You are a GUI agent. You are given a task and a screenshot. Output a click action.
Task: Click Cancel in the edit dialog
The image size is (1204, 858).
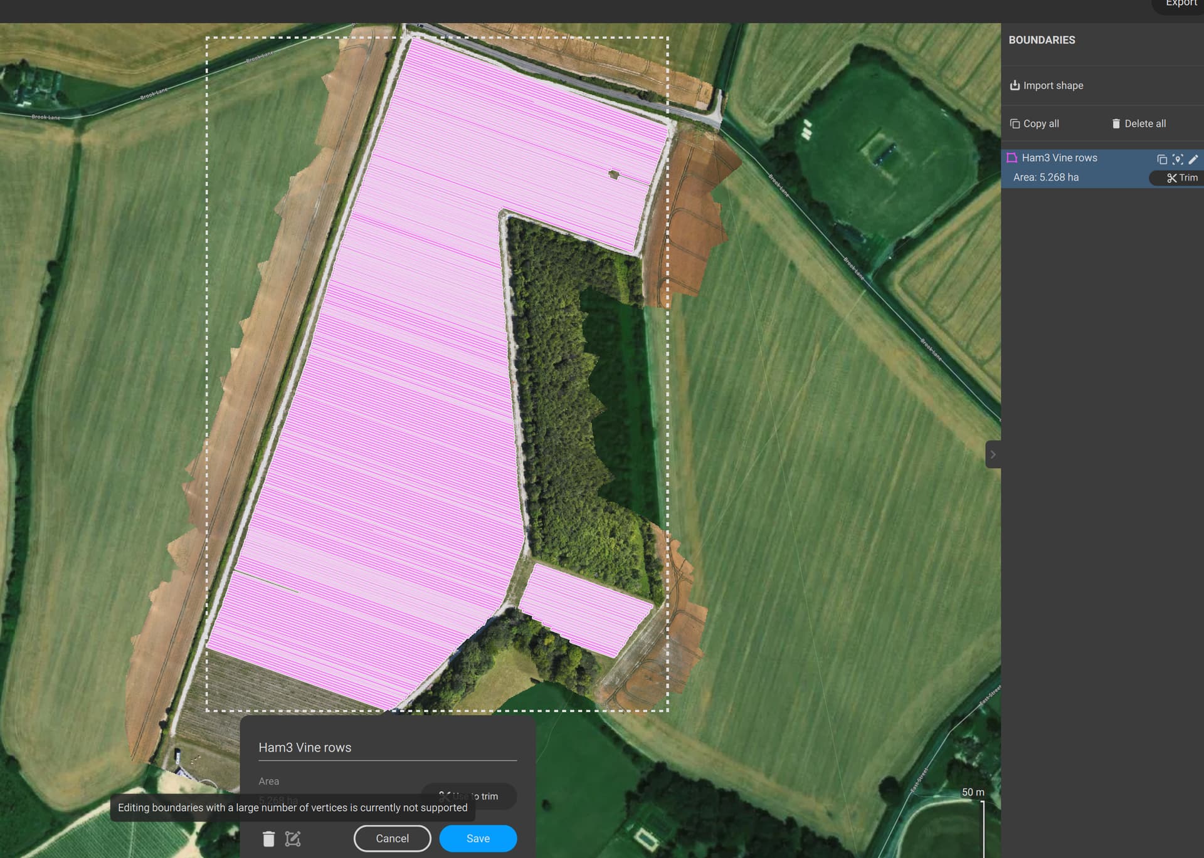392,839
